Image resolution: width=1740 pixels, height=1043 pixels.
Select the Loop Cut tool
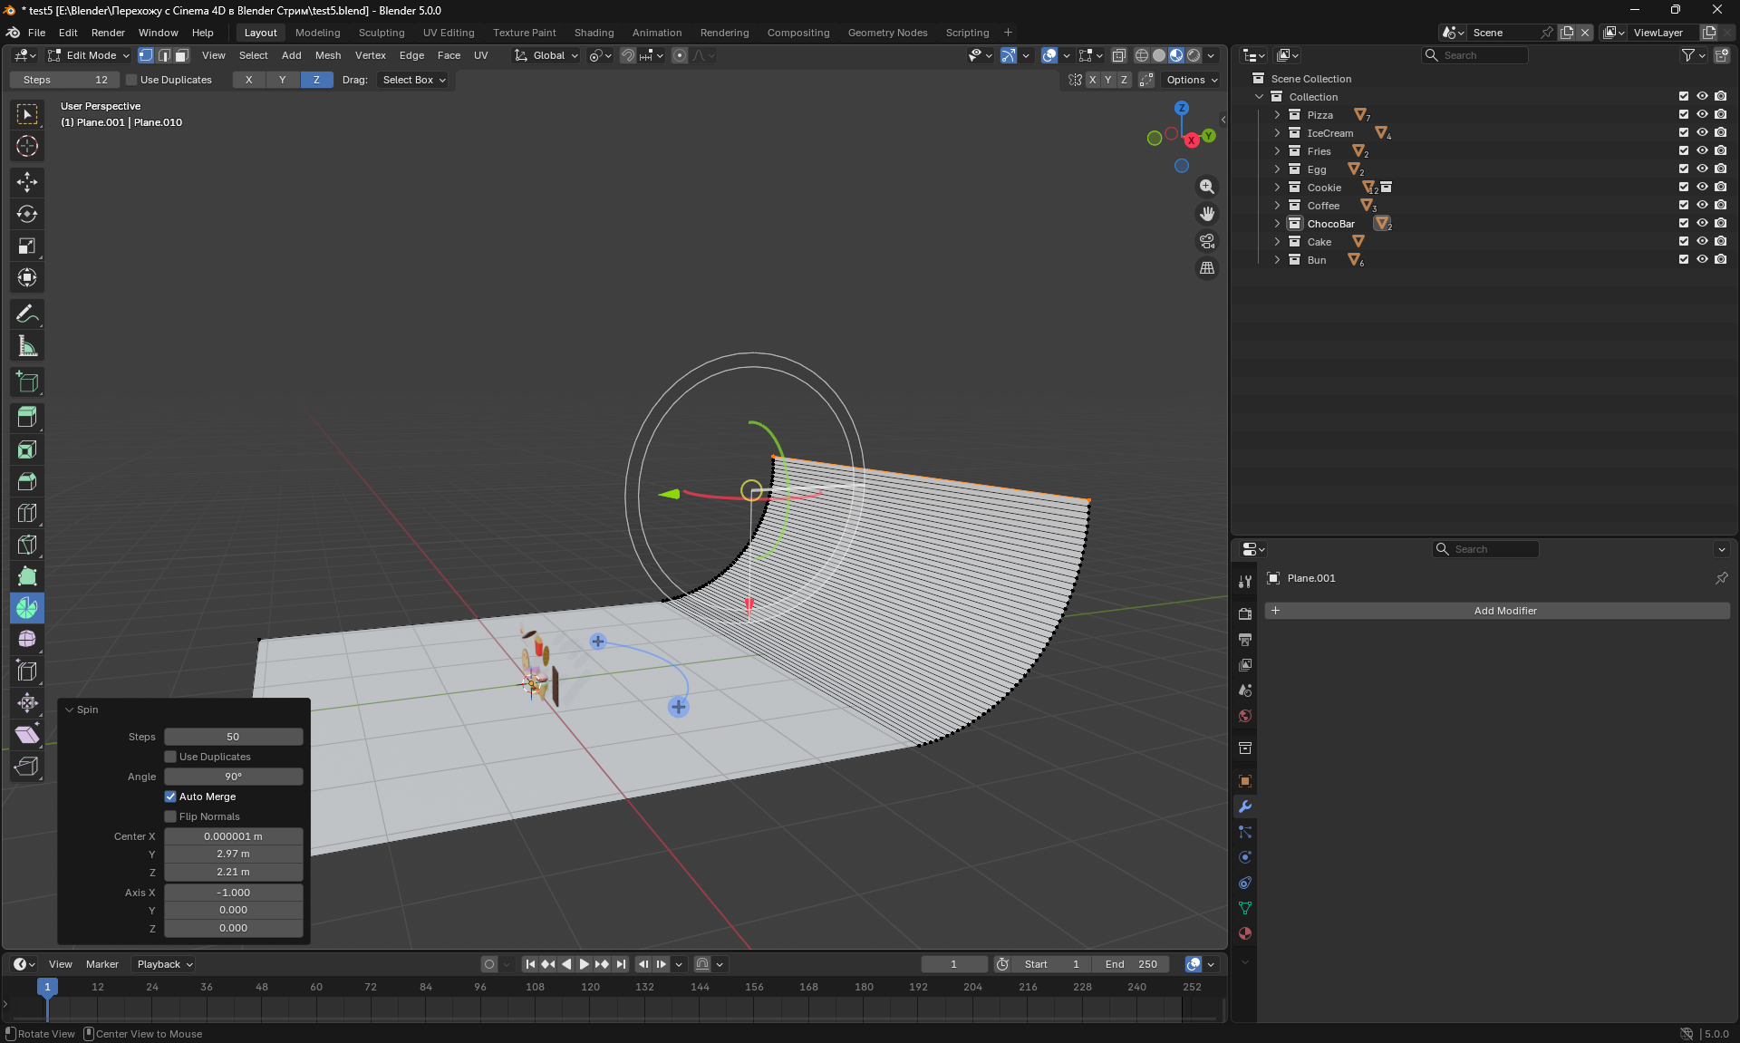pos(27,513)
